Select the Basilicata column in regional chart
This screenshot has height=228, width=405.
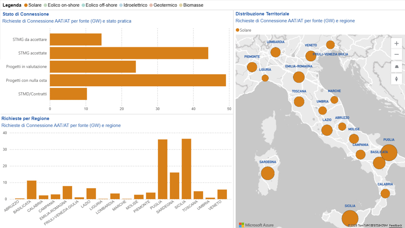click(32, 190)
